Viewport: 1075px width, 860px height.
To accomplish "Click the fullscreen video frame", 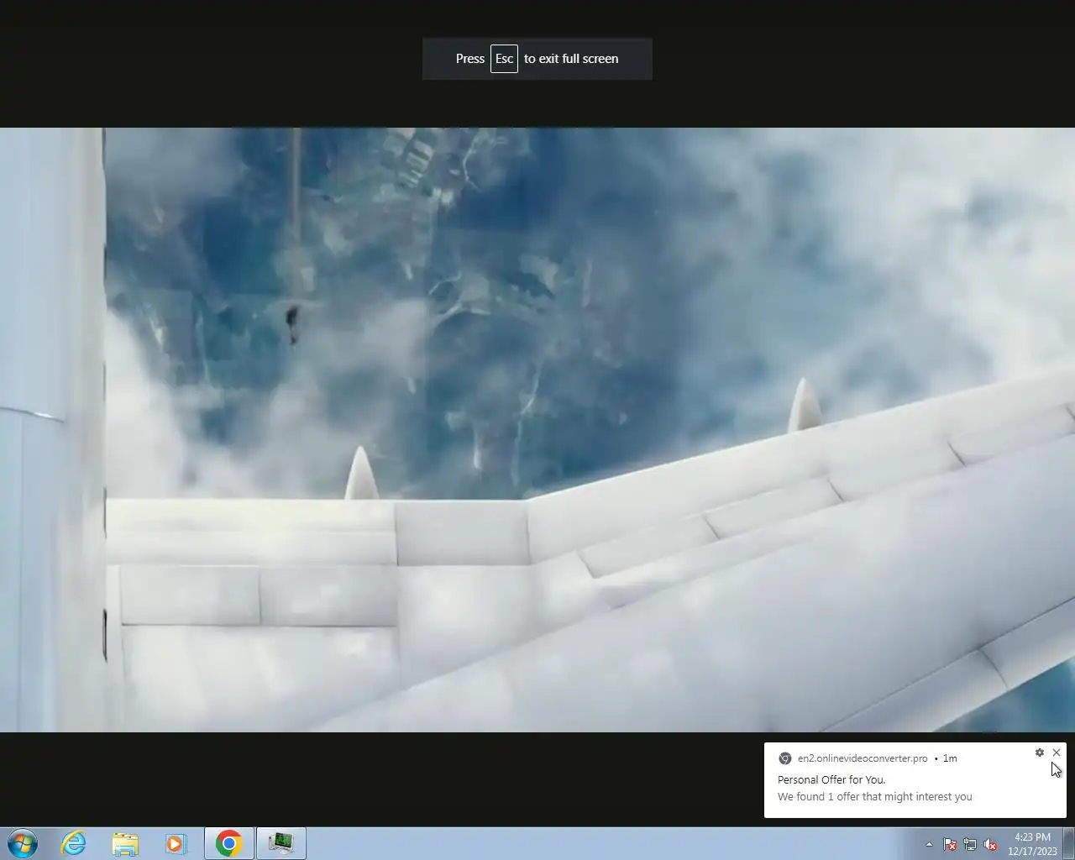I will click(x=537, y=429).
